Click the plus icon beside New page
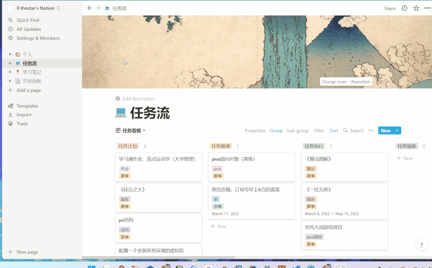The image size is (432, 268). point(10,252)
